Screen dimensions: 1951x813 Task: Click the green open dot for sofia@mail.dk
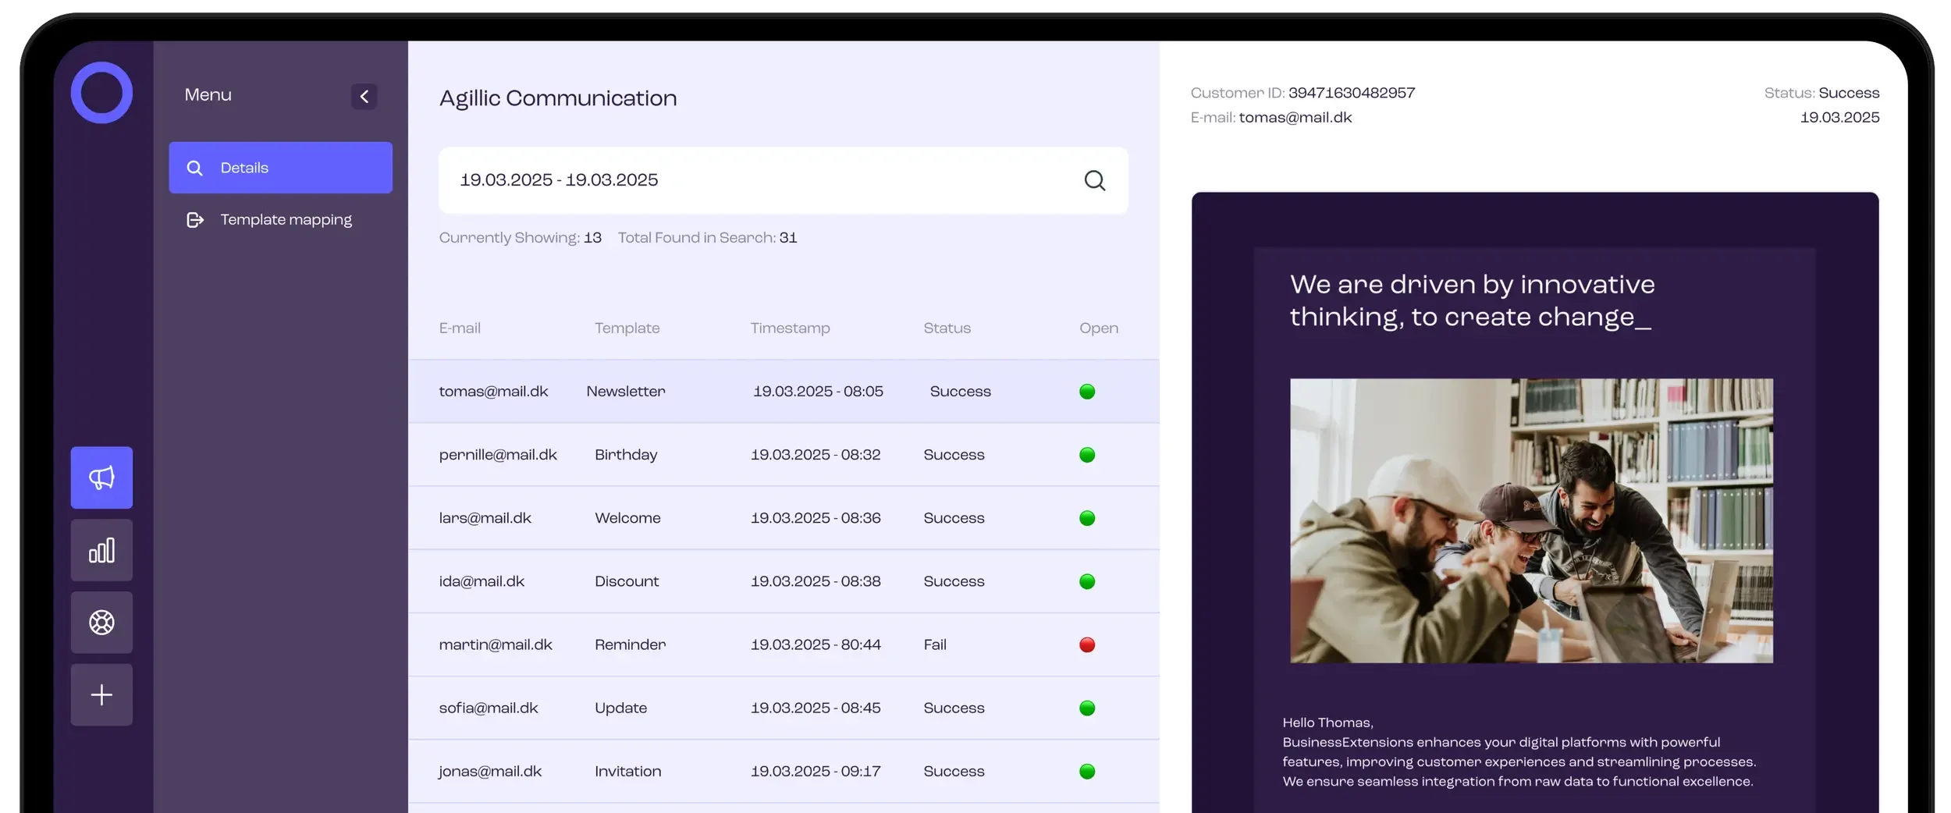pyautogui.click(x=1087, y=708)
